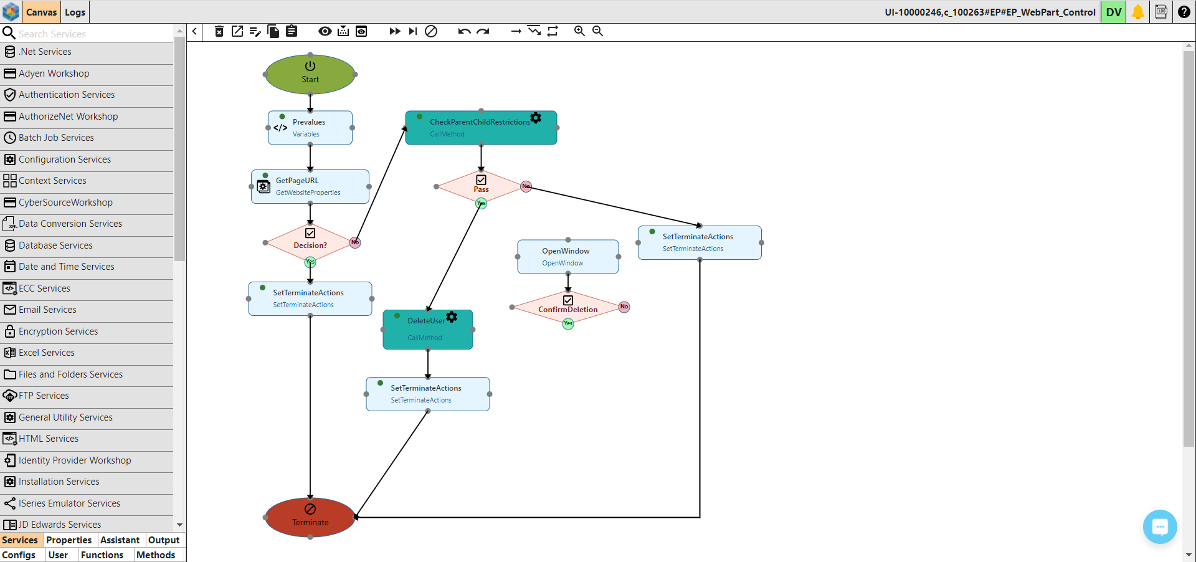Zoom in on the canvas
The image size is (1196, 562).
coord(579,31)
